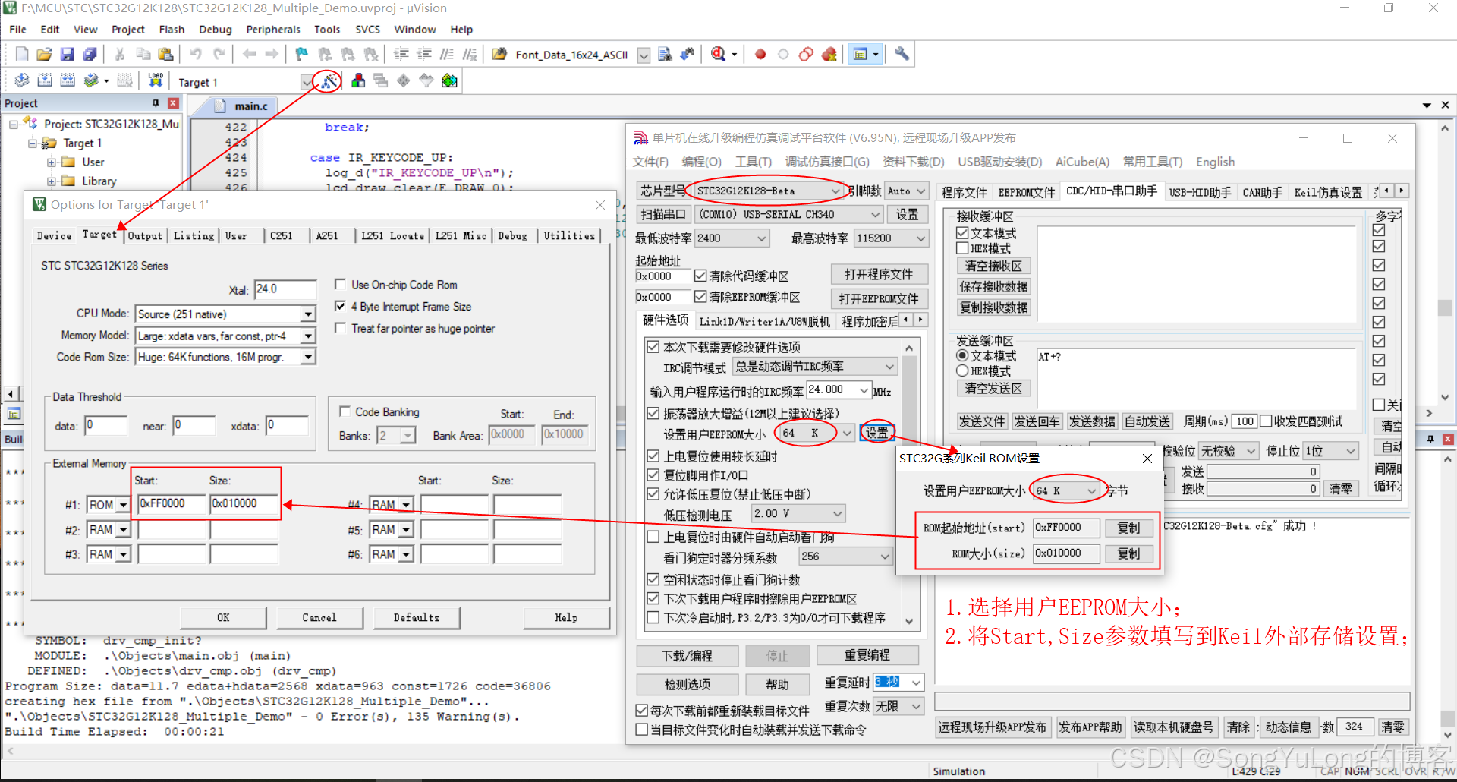Open the Manage Run-Time Environment diamond icon
Screen dimensions: 1457x782
(x=404, y=80)
